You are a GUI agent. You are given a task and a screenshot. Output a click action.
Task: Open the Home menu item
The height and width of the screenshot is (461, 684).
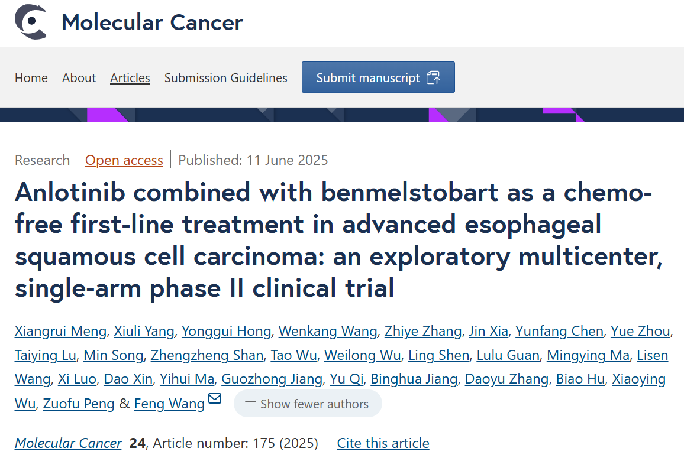pyautogui.click(x=31, y=78)
